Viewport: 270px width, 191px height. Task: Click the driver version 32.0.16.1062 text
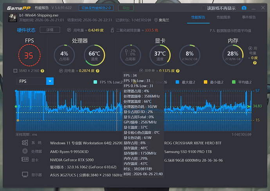point(83,167)
